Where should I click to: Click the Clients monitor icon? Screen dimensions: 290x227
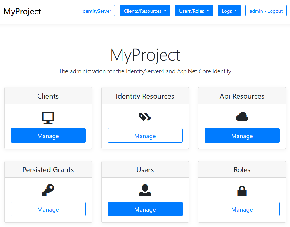click(48, 118)
